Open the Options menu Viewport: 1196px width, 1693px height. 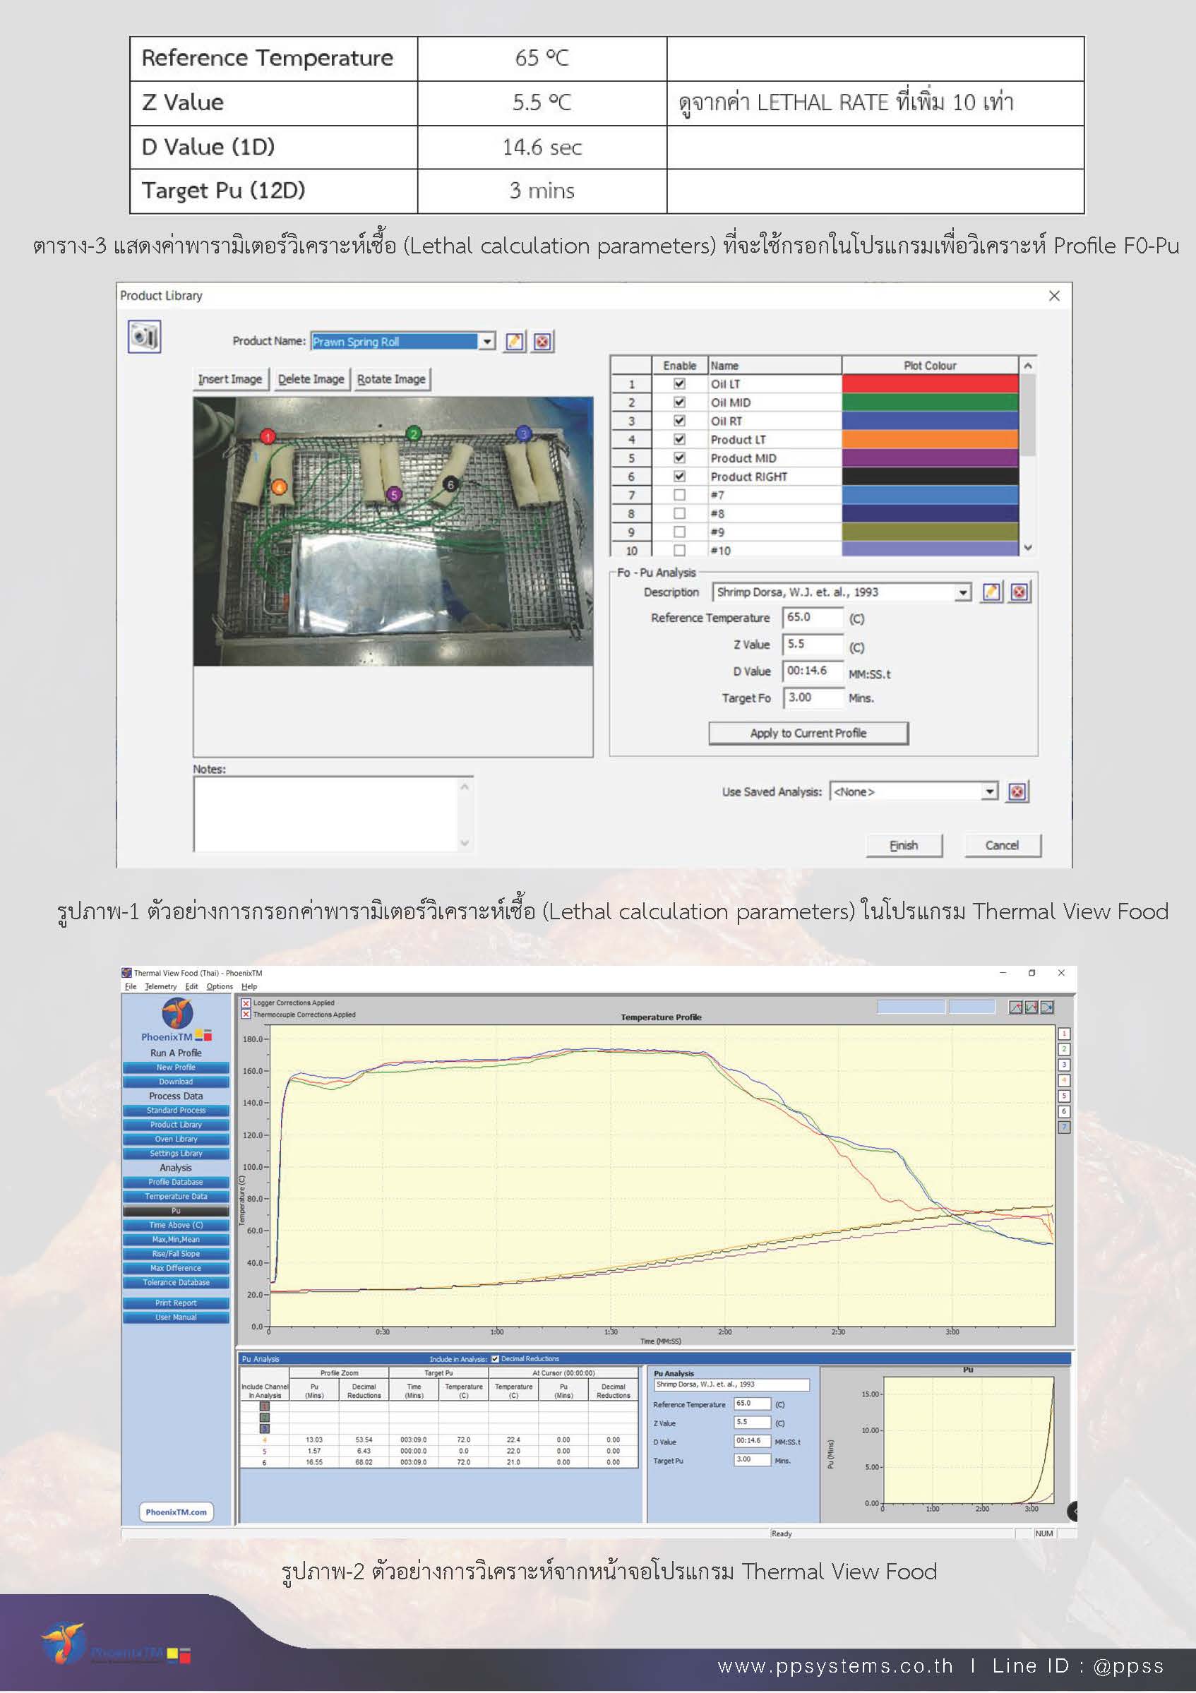coord(218,986)
